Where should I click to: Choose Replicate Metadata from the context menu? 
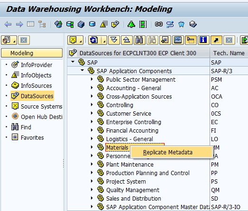pyautogui.click(x=172, y=152)
